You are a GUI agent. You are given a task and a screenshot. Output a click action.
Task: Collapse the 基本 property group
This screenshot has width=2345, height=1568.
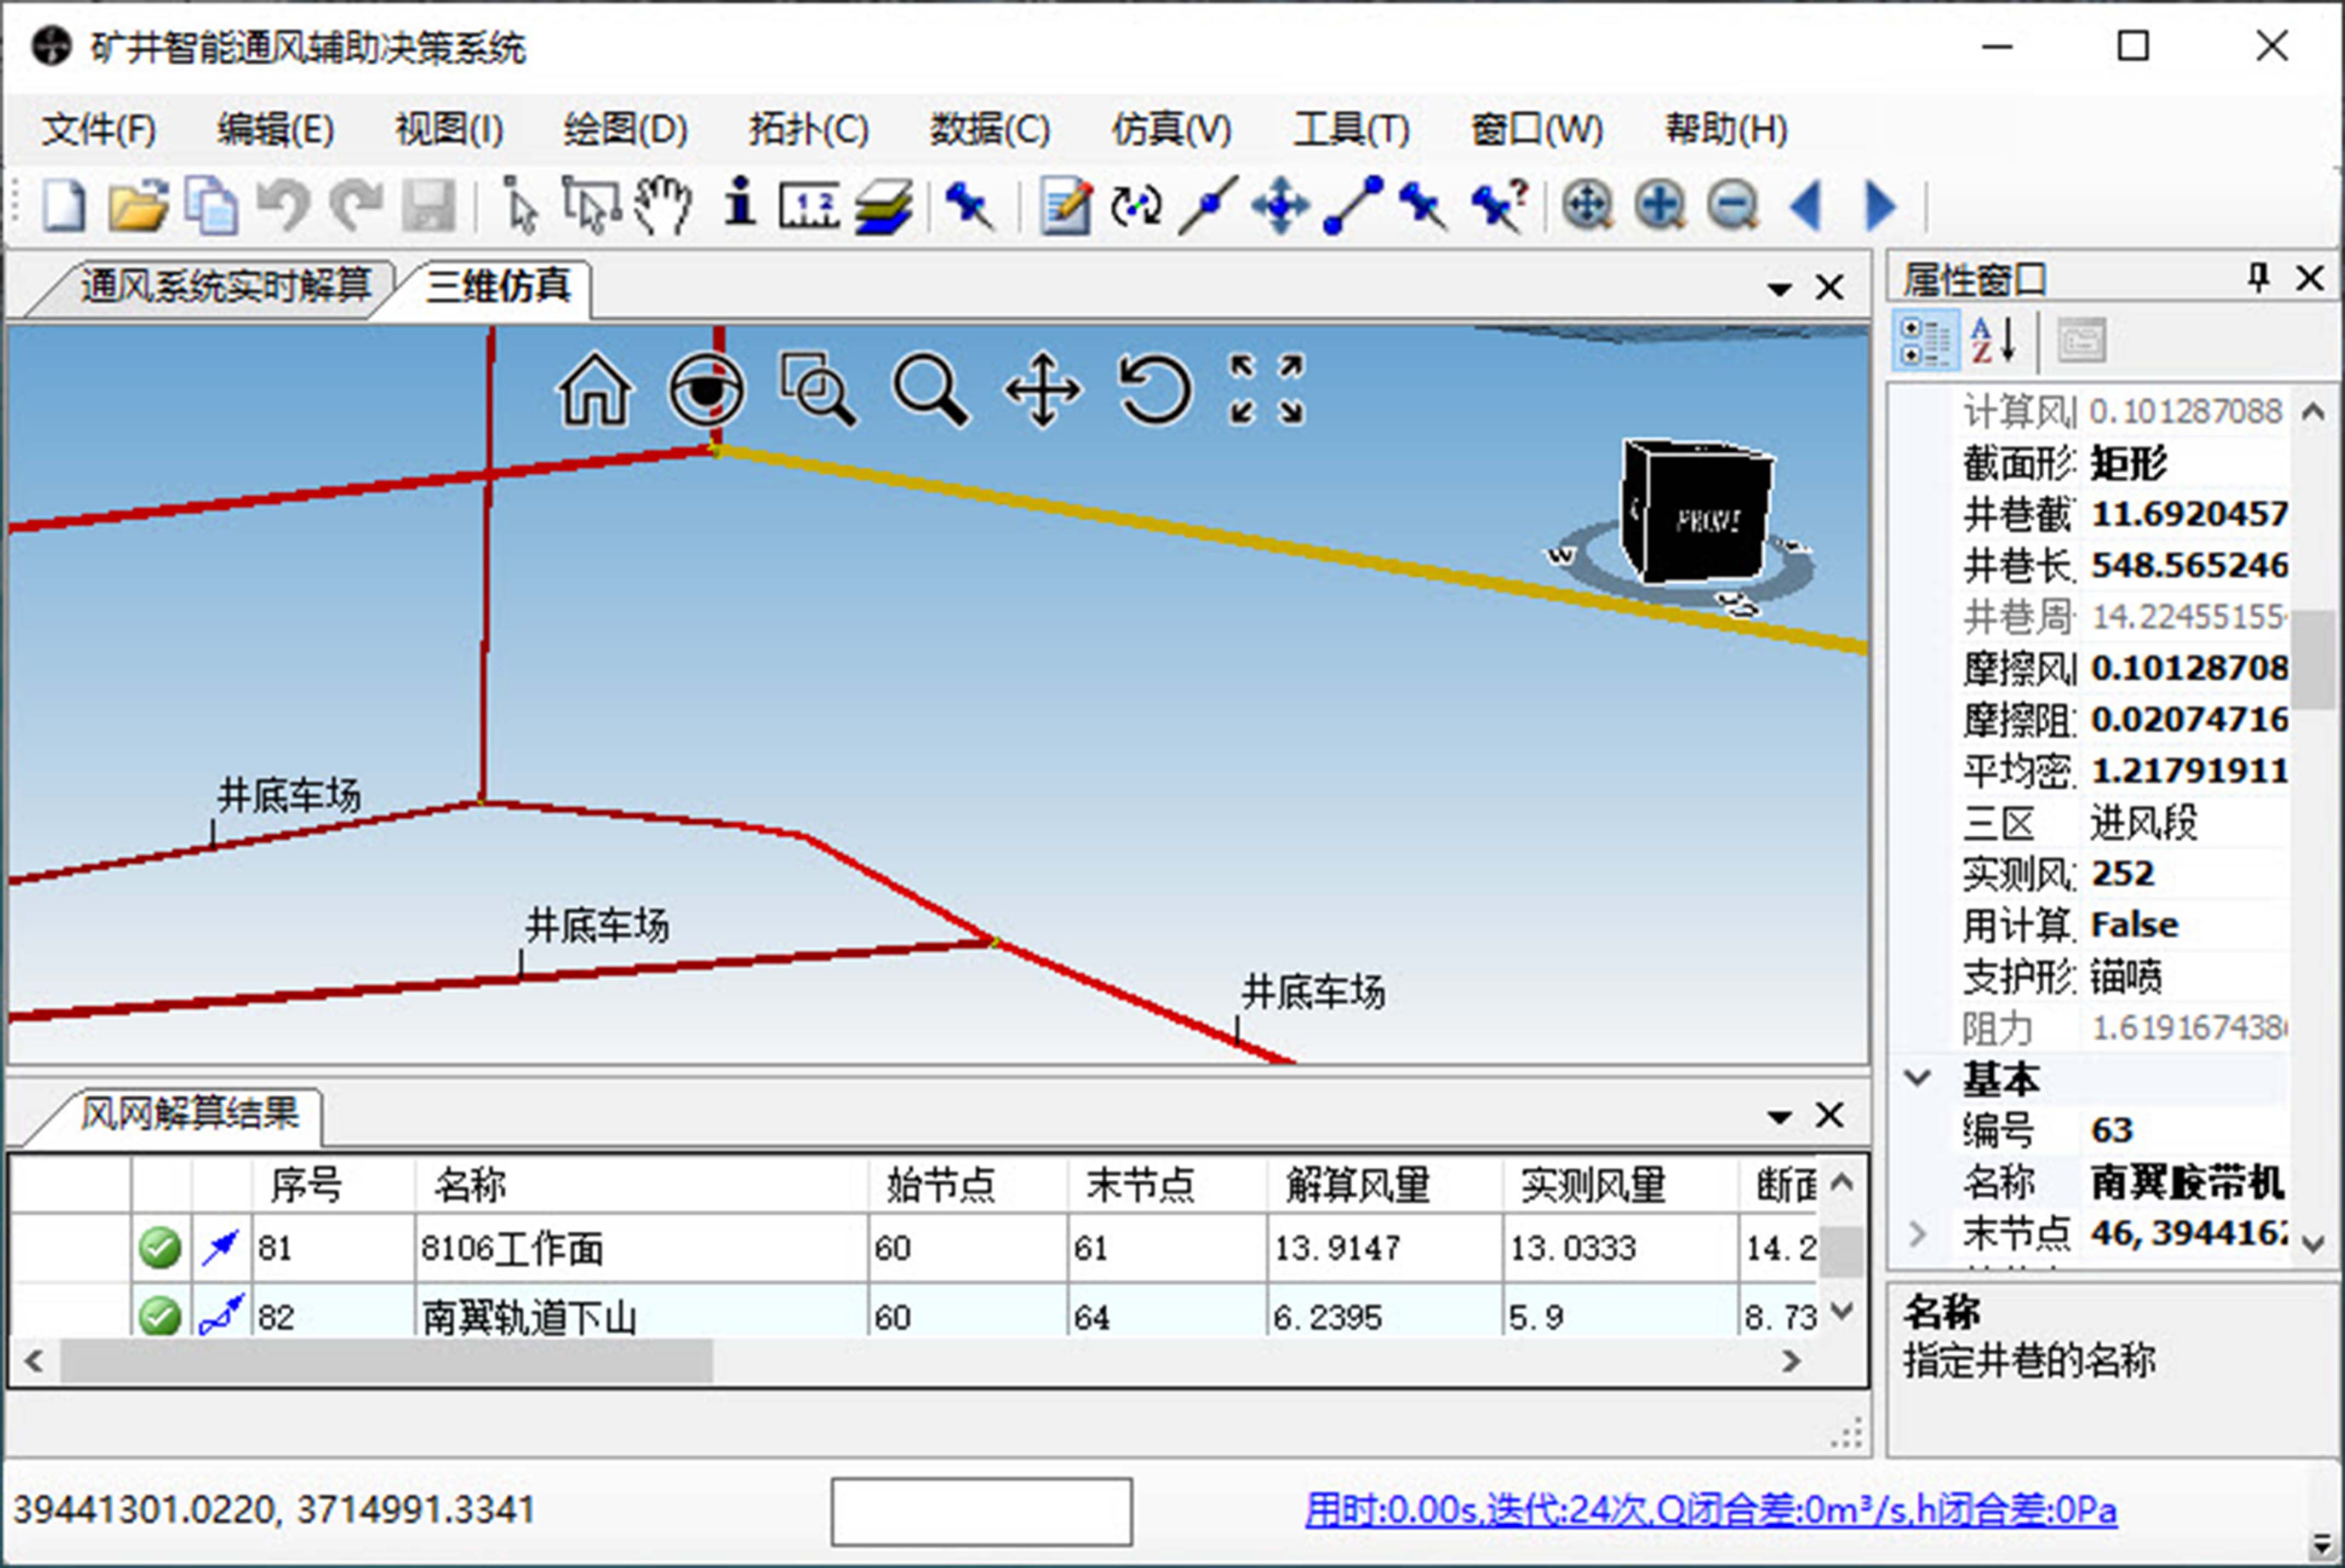coord(1918,1078)
